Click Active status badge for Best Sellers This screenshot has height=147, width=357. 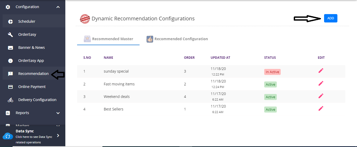270,110
